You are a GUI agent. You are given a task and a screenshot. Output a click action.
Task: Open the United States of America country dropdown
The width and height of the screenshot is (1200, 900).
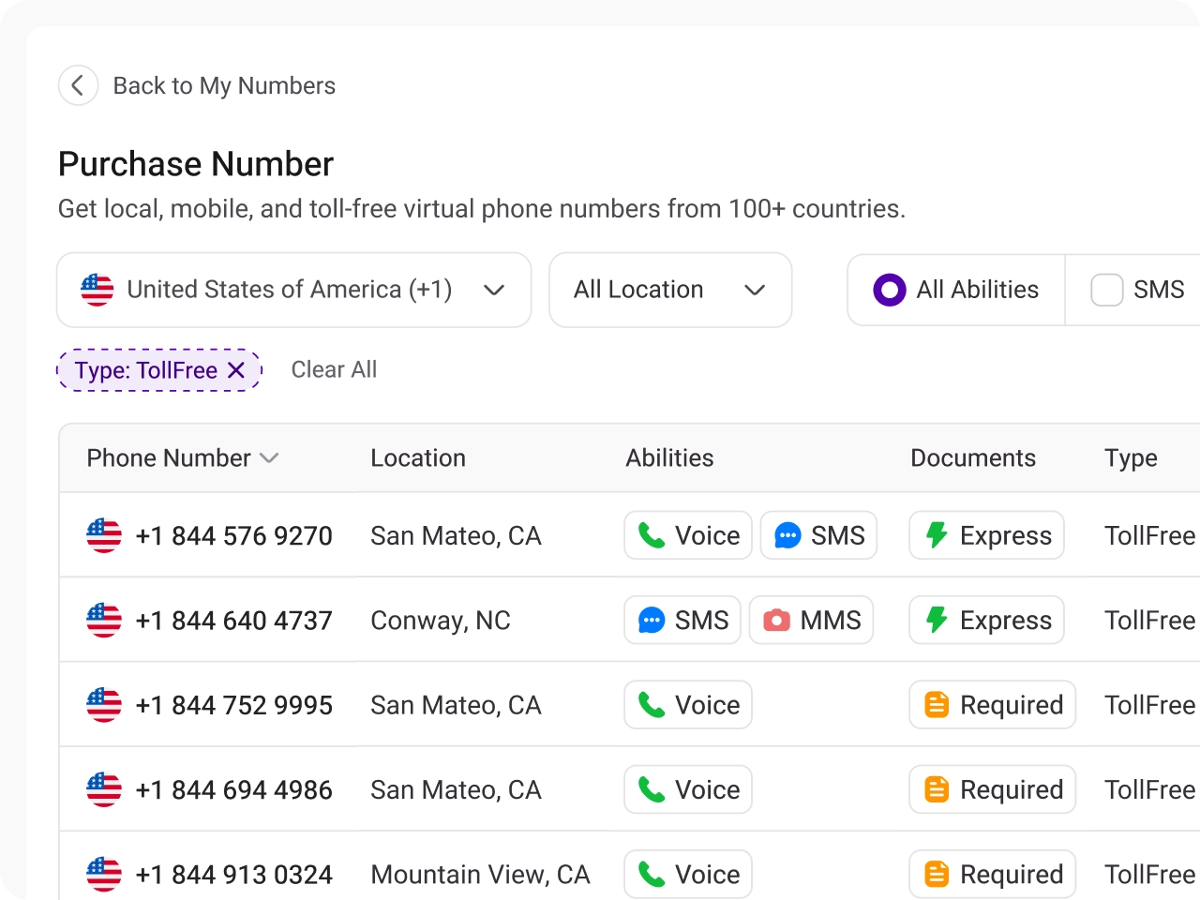coord(294,290)
